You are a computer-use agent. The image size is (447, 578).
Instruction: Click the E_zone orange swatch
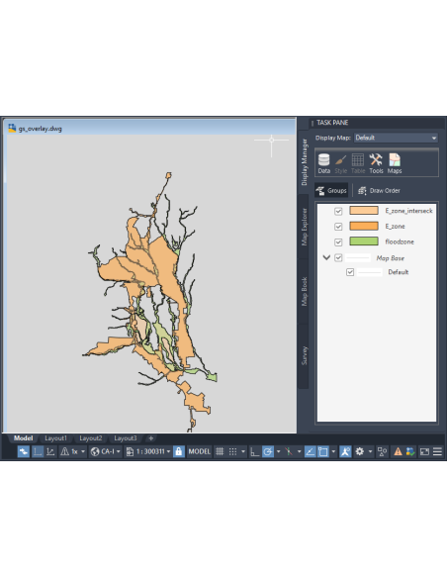(363, 226)
